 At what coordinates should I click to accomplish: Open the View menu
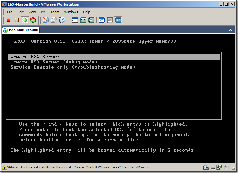point(32,12)
